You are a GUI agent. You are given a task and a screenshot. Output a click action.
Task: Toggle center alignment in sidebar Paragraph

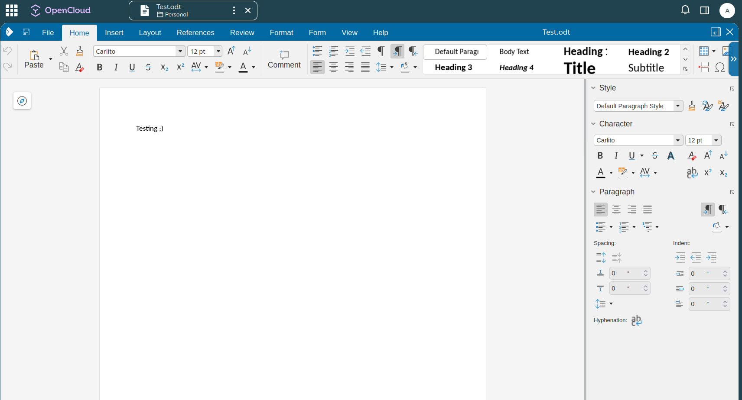[x=616, y=210]
